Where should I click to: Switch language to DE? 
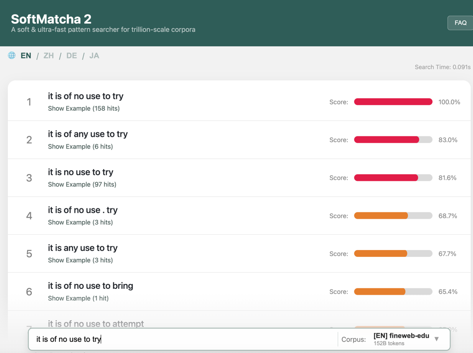click(72, 55)
